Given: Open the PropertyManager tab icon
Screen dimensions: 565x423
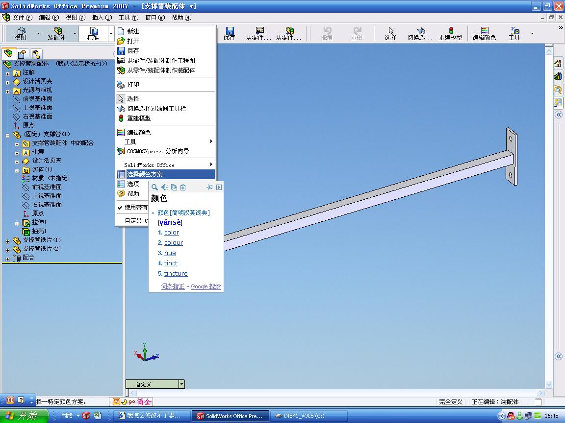Looking at the screenshot, I should 22,54.
